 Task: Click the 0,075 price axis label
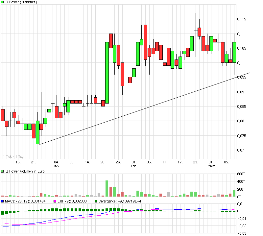click(242, 136)
